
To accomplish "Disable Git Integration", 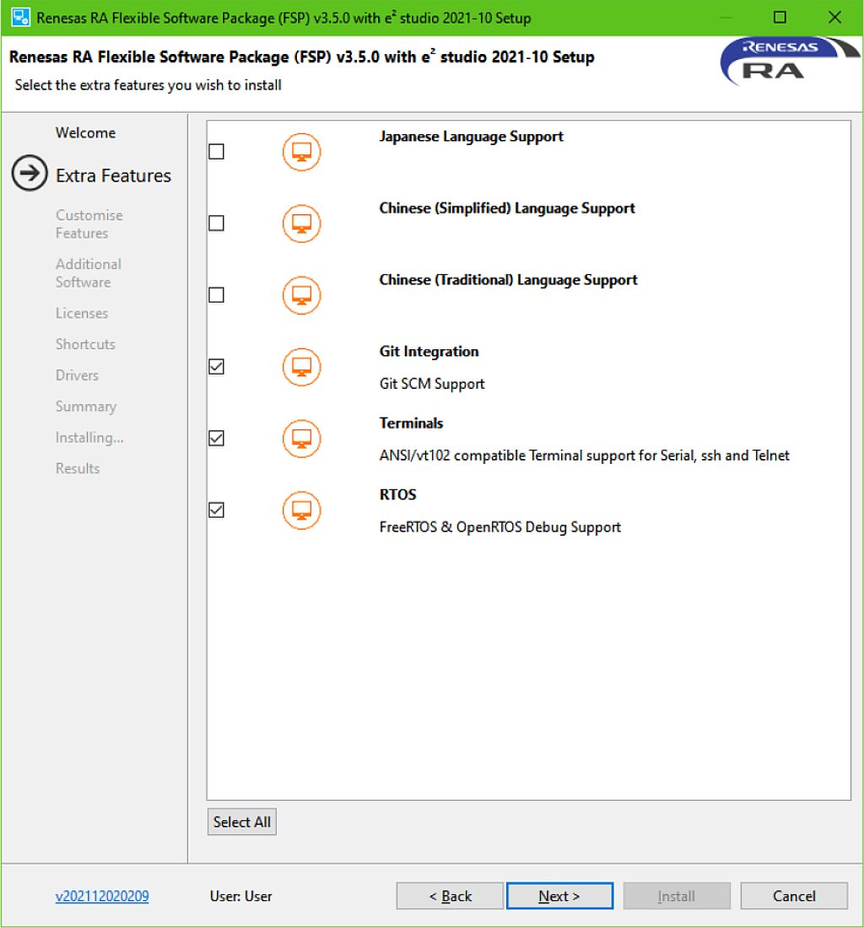I will (216, 367).
